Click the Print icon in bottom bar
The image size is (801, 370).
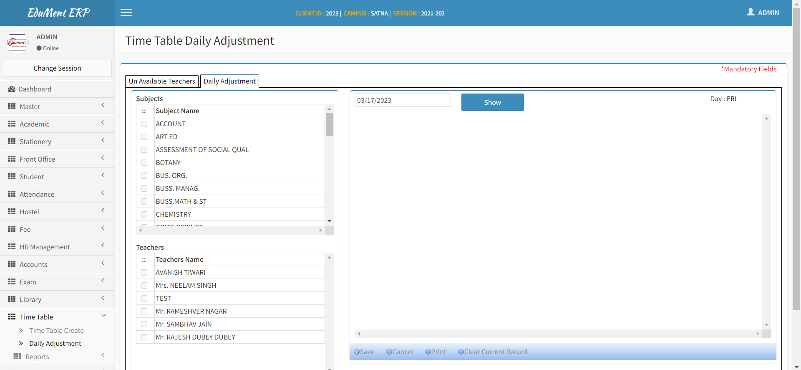pos(428,352)
